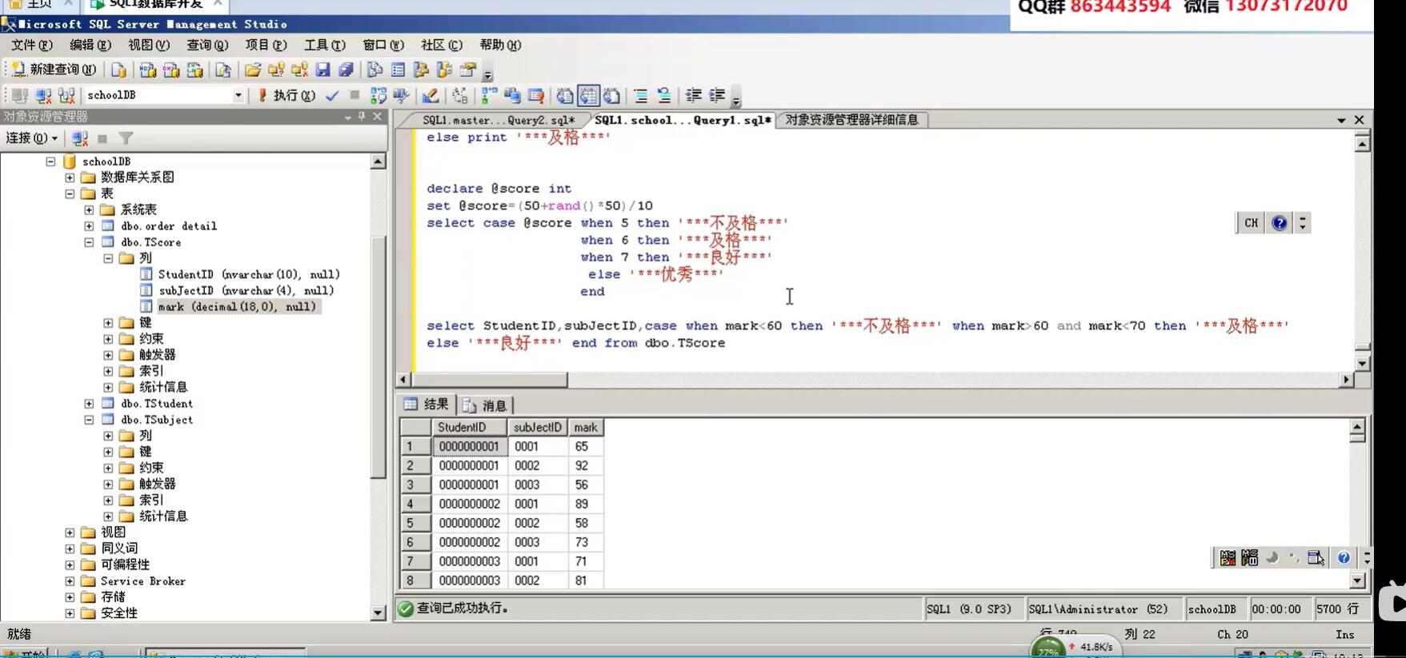The image size is (1406, 658).
Task: Click the CH language bar button
Action: click(x=1251, y=223)
